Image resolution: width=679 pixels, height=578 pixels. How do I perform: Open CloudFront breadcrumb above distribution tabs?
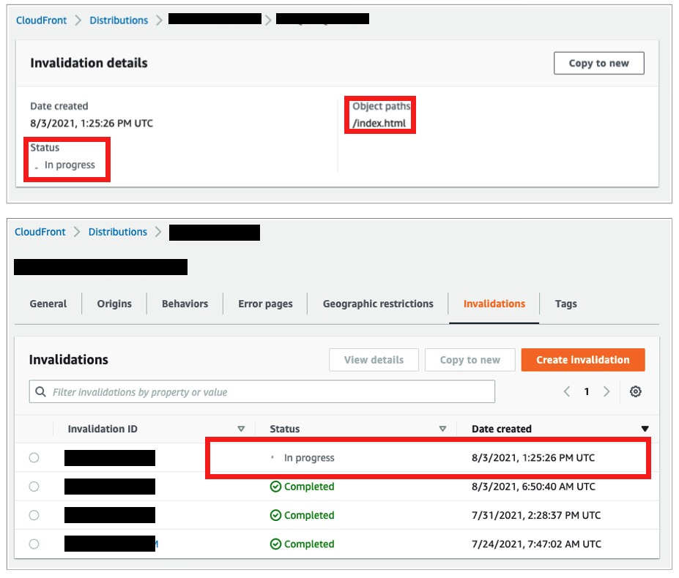(x=40, y=232)
